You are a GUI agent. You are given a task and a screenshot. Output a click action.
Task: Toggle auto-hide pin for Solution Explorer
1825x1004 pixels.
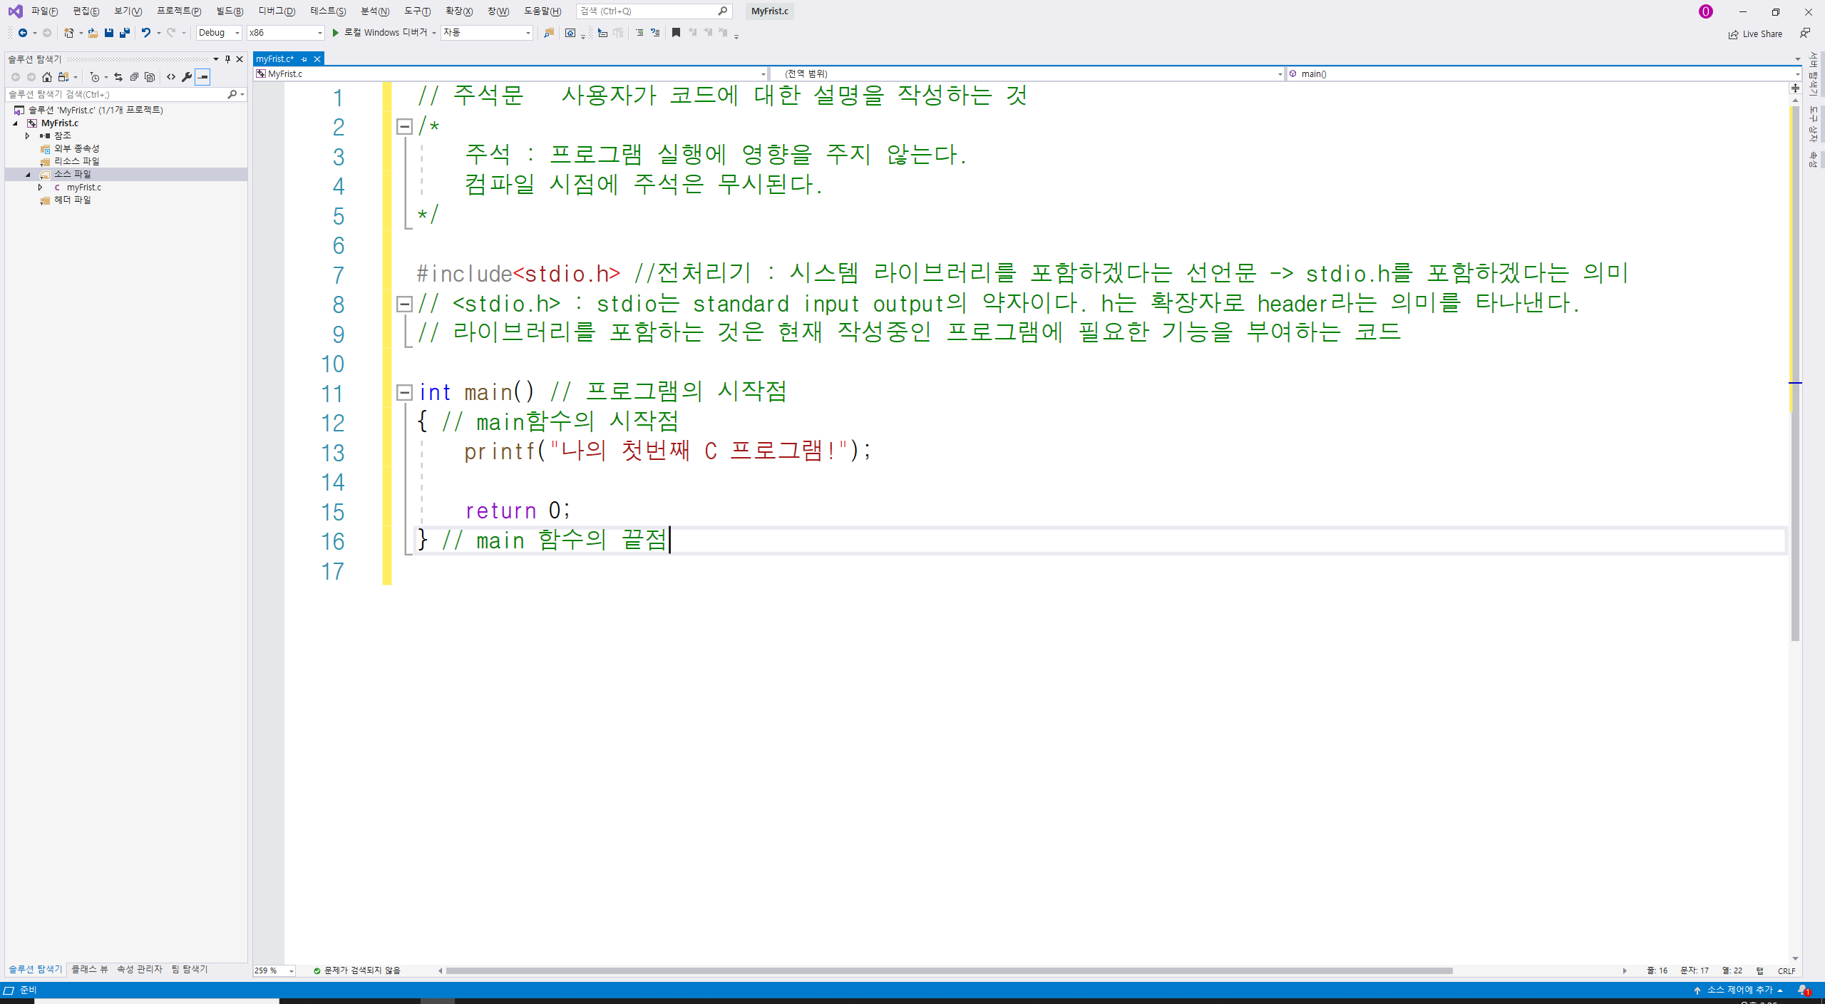click(x=228, y=59)
